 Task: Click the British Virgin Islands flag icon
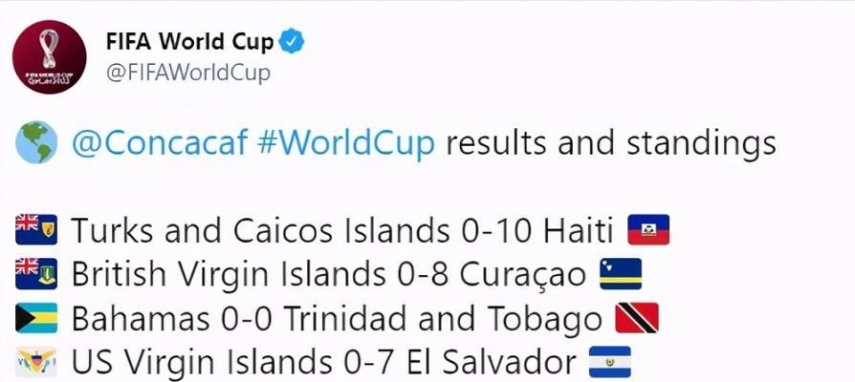pos(36,274)
